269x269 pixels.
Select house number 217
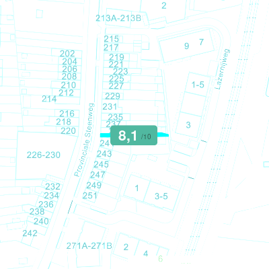click(111, 48)
